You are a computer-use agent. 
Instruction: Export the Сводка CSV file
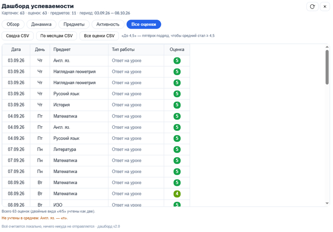click(x=18, y=36)
